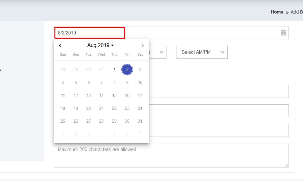This screenshot has height=181, width=303.
Task: Click August 16 date
Action: [x=127, y=96]
